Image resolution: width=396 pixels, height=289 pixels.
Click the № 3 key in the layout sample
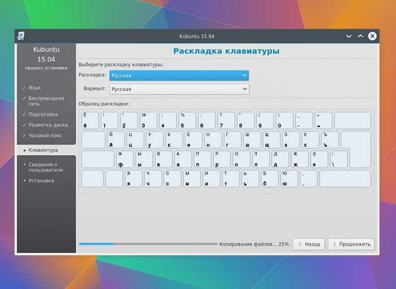pyautogui.click(x=148, y=120)
